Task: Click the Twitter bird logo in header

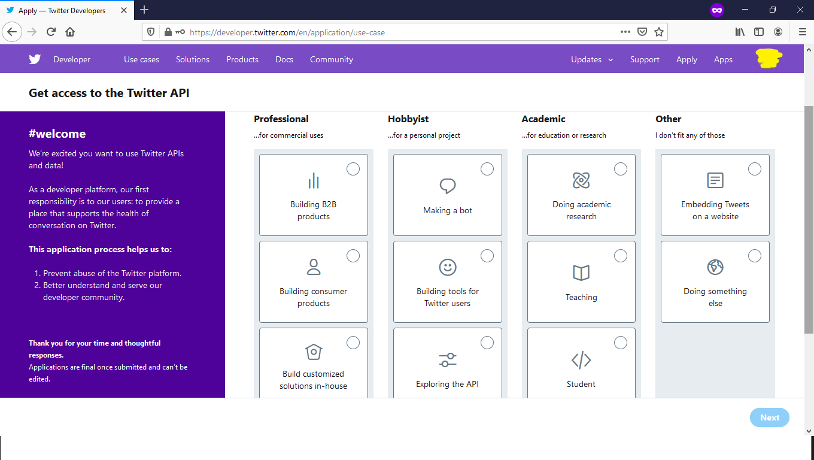Action: point(35,59)
